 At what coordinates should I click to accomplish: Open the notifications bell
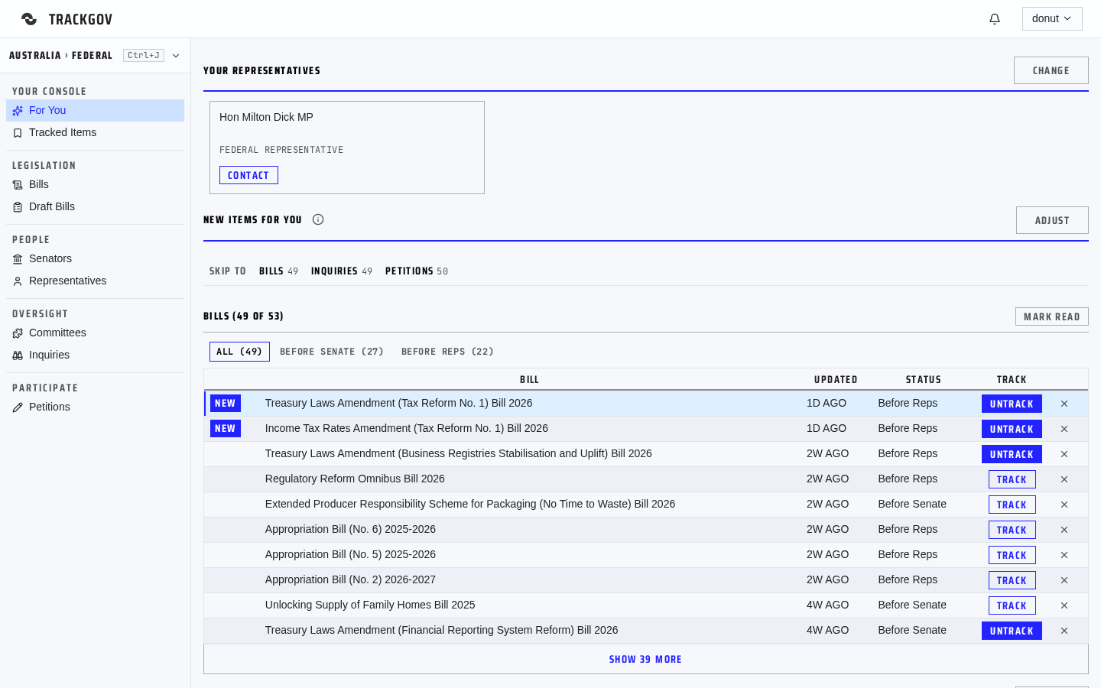pos(995,19)
